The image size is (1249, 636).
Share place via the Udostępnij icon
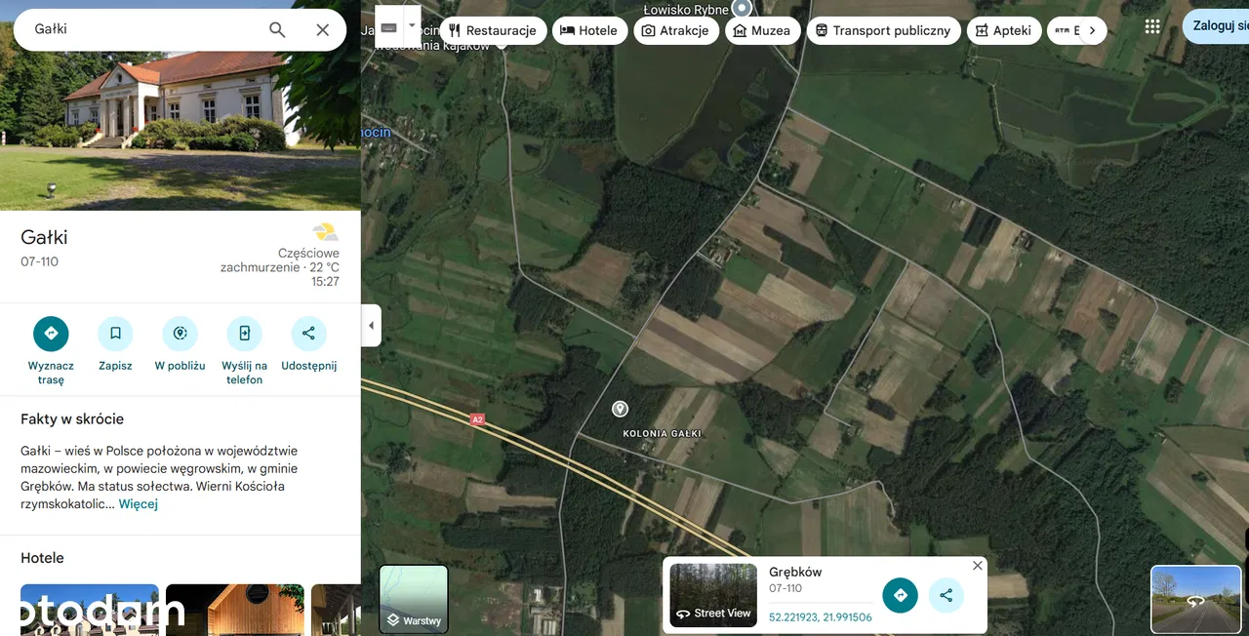point(308,334)
